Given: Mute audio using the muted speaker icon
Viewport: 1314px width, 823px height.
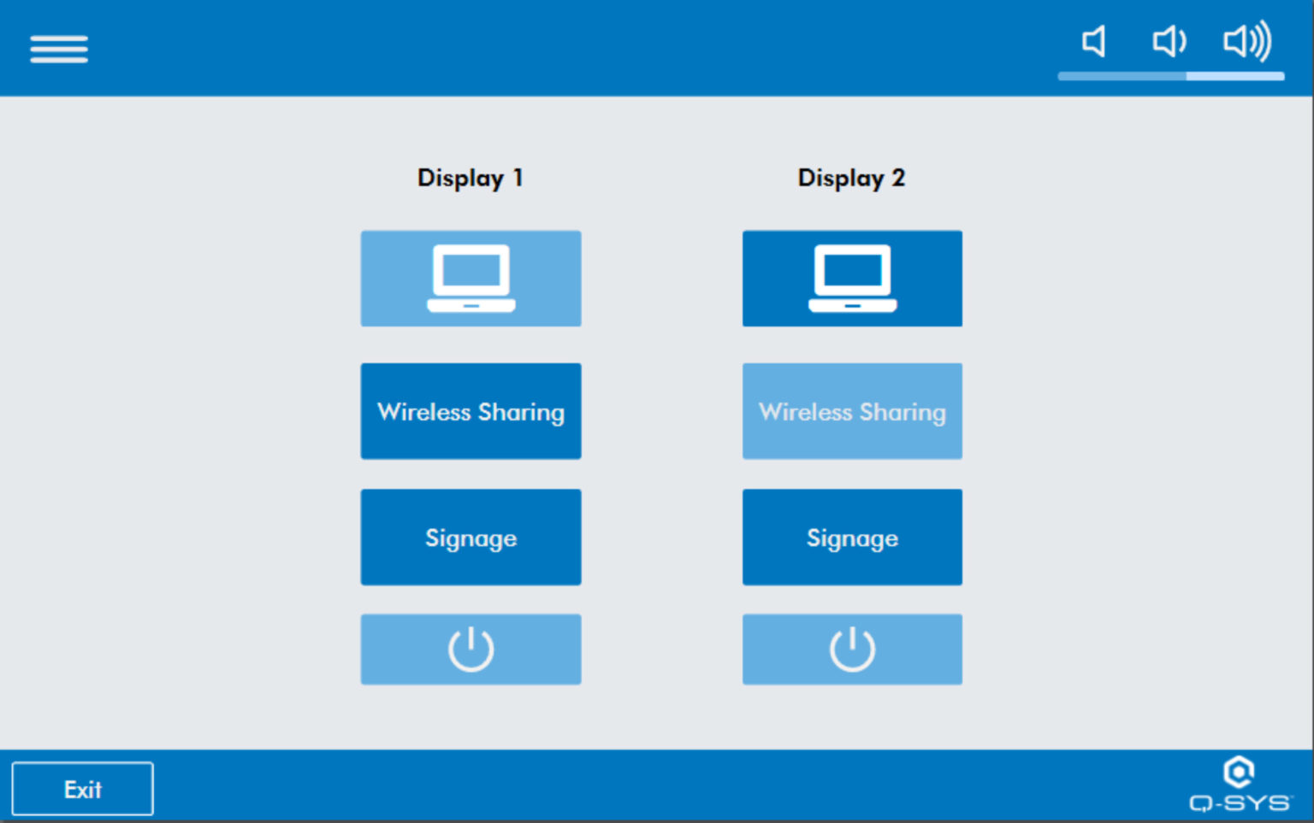Looking at the screenshot, I should [x=1093, y=41].
